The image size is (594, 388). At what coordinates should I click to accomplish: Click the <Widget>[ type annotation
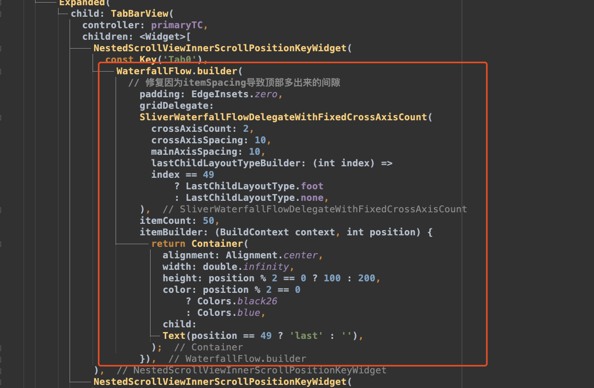165,37
